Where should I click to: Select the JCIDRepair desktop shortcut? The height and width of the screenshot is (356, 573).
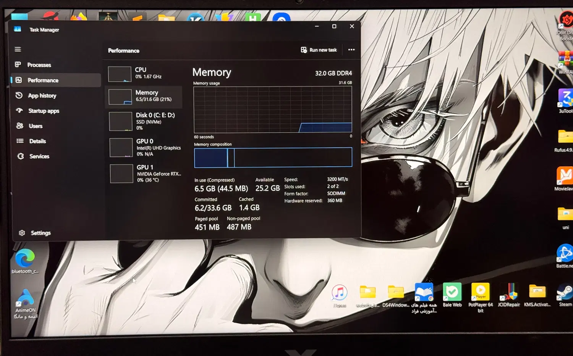tap(509, 295)
